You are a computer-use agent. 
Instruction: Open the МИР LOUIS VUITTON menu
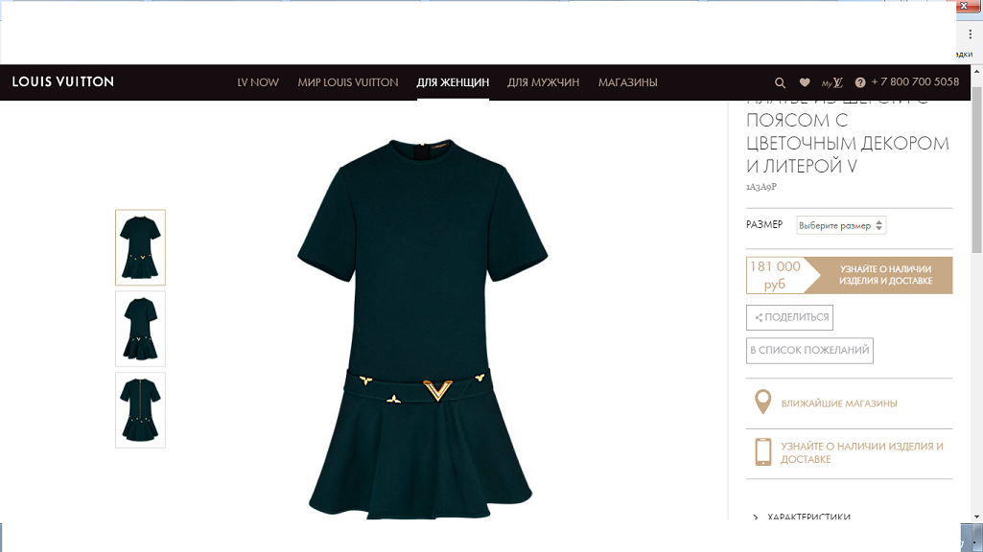(x=348, y=82)
